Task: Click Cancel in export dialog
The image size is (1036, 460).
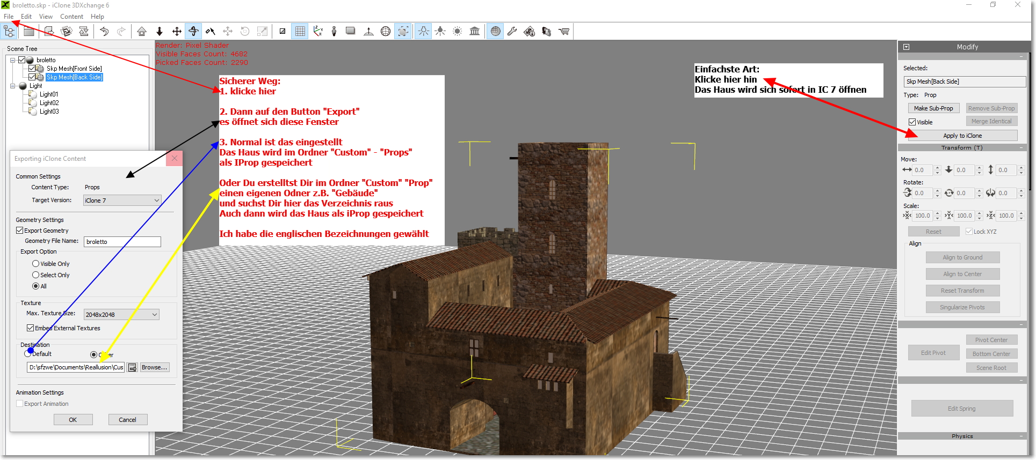Action: tap(128, 420)
